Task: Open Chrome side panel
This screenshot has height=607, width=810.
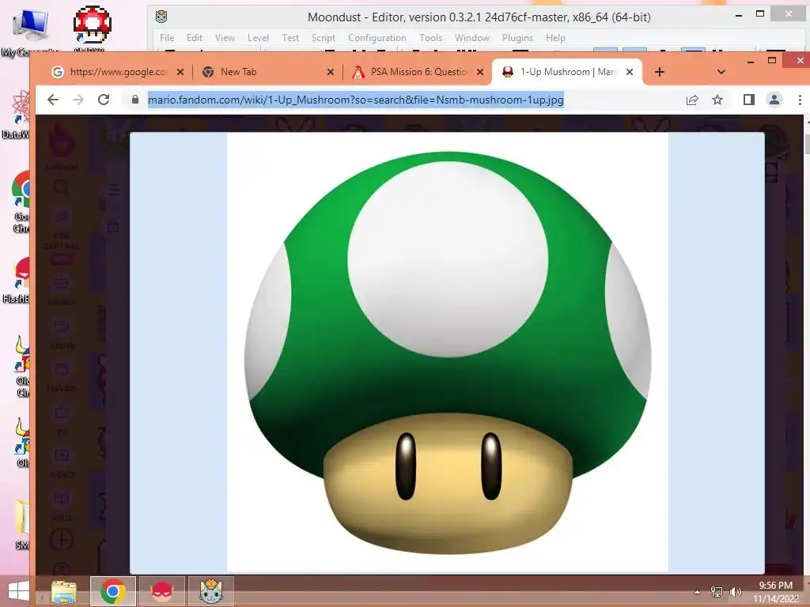Action: (x=748, y=100)
